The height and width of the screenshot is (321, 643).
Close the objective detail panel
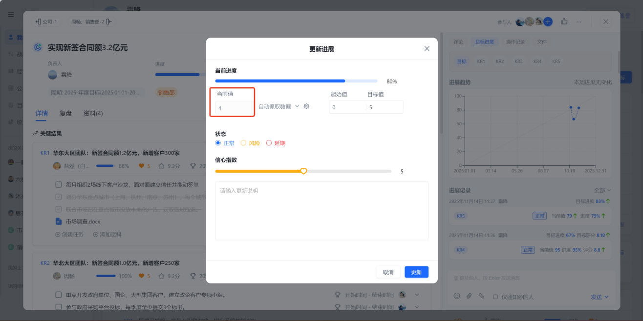(x=606, y=21)
